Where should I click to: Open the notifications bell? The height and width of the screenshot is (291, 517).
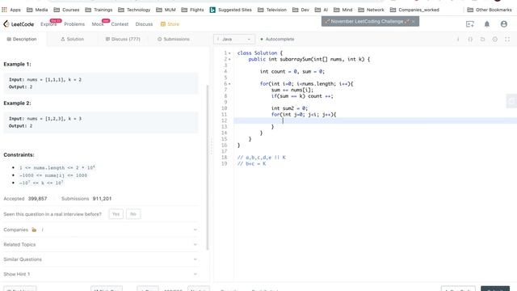[486, 24]
